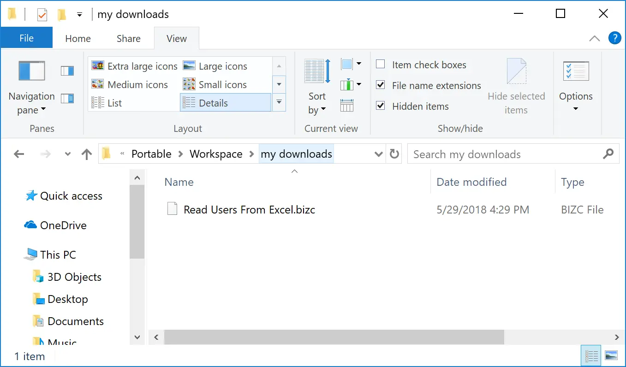Switch to large icons view in status bar

pyautogui.click(x=611, y=356)
